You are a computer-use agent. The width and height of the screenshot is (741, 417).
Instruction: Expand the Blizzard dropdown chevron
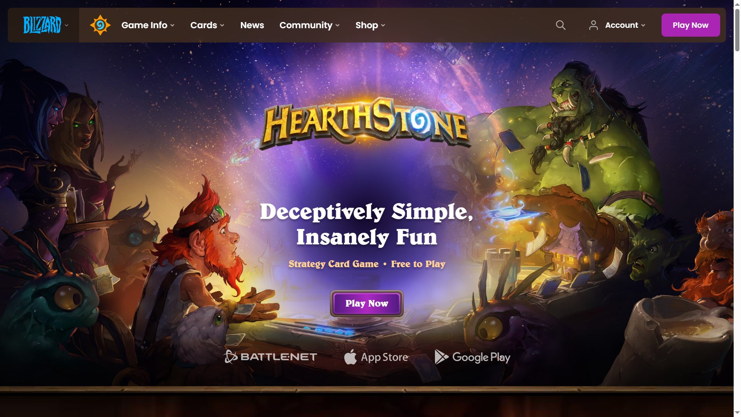click(x=66, y=25)
